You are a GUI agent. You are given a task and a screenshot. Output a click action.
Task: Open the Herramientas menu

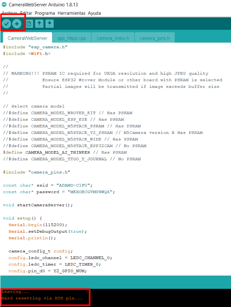pos(71,13)
